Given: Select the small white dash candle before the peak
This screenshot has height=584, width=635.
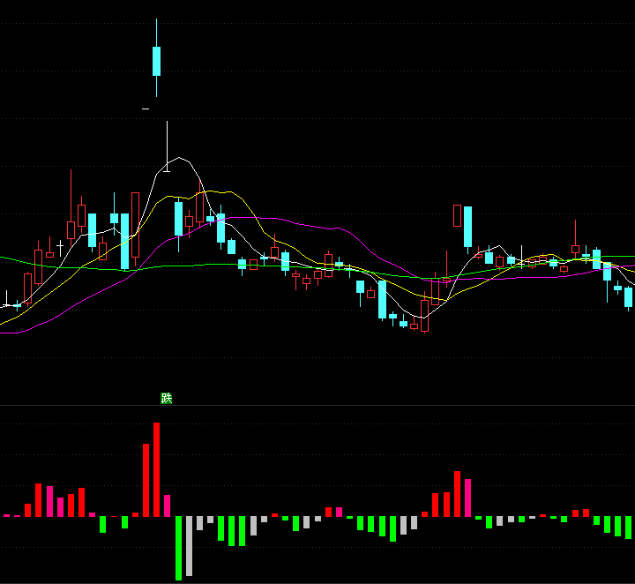Looking at the screenshot, I should (x=146, y=109).
